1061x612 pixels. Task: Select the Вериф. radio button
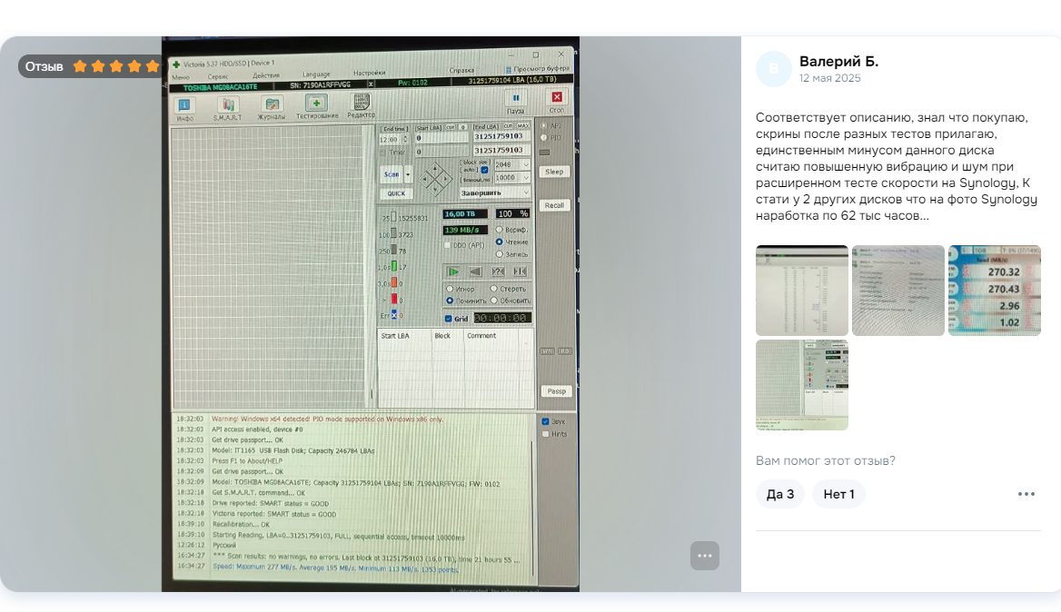click(500, 230)
